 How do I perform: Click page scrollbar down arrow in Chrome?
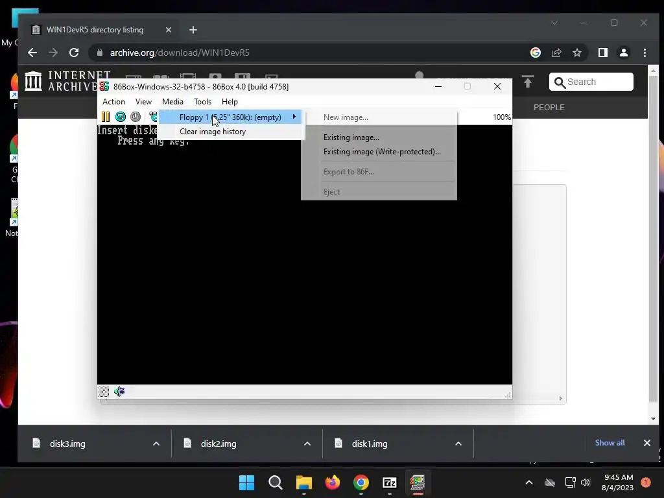pyautogui.click(x=653, y=419)
